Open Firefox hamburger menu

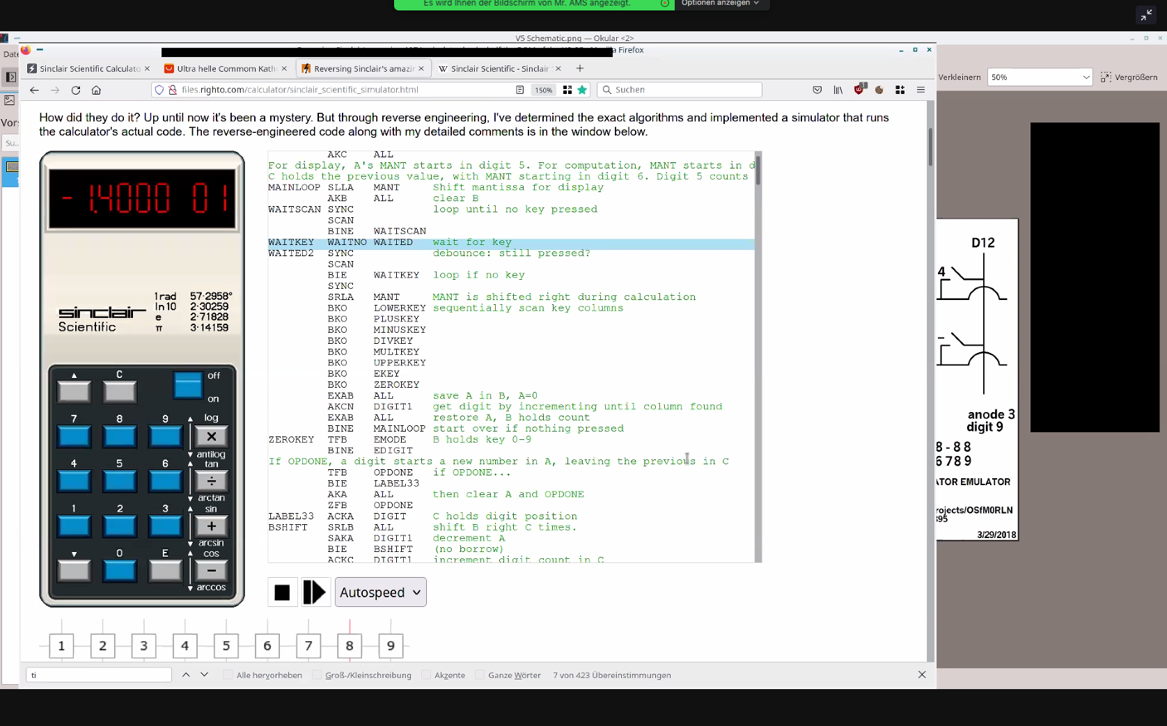(921, 90)
